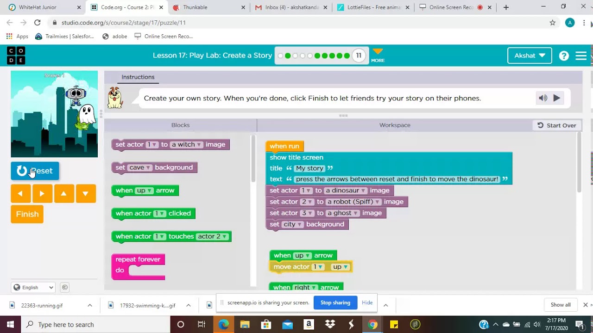Bookmark this page with the star icon
Screen dimensions: 593x333
[552, 23]
